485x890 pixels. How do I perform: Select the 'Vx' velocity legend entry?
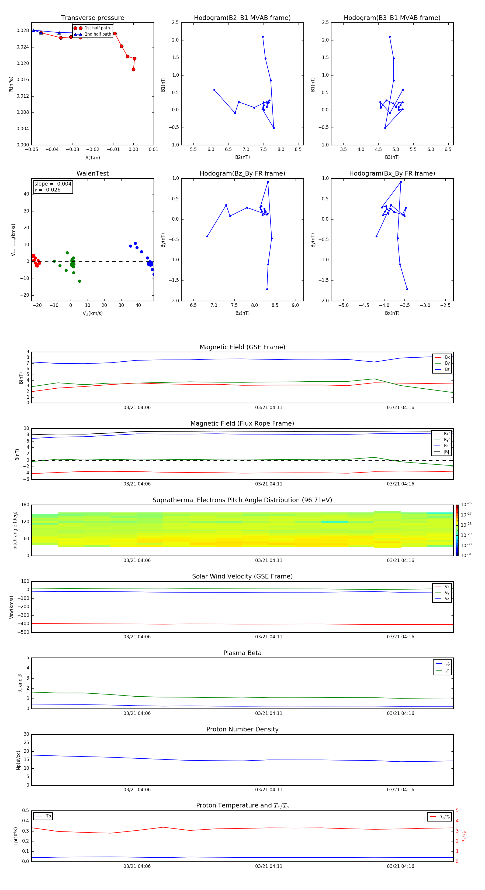(442, 587)
